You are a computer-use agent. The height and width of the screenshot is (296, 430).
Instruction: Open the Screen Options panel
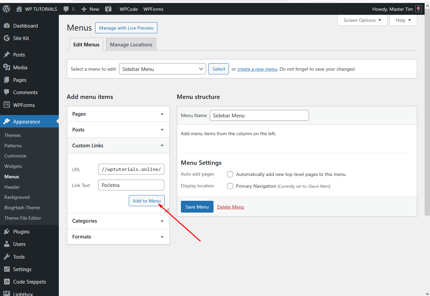(362, 20)
